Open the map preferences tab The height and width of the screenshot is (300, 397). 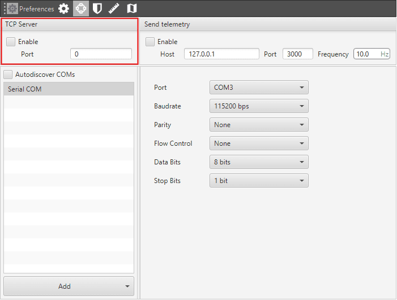click(x=131, y=9)
